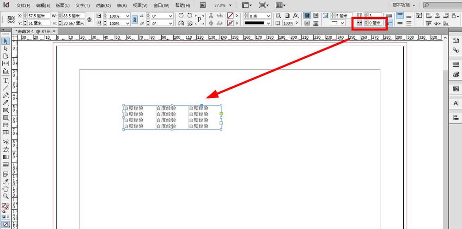462x229 pixels.
Task: Open the stroke style dropdown
Action: pyautogui.click(x=268, y=23)
